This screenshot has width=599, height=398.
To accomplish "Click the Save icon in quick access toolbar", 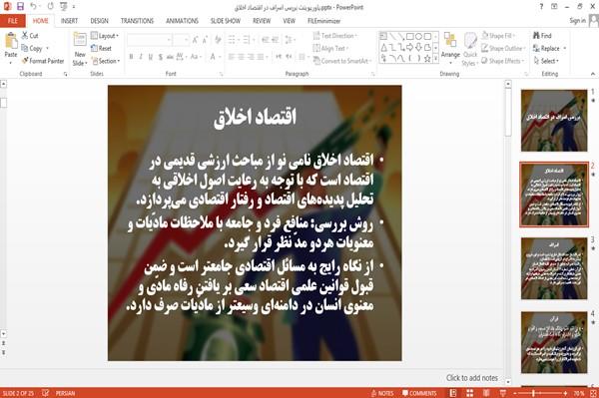I will coord(20,6).
